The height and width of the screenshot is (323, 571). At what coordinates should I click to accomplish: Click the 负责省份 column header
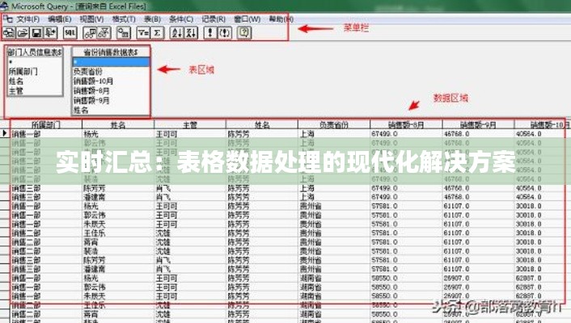coord(334,125)
